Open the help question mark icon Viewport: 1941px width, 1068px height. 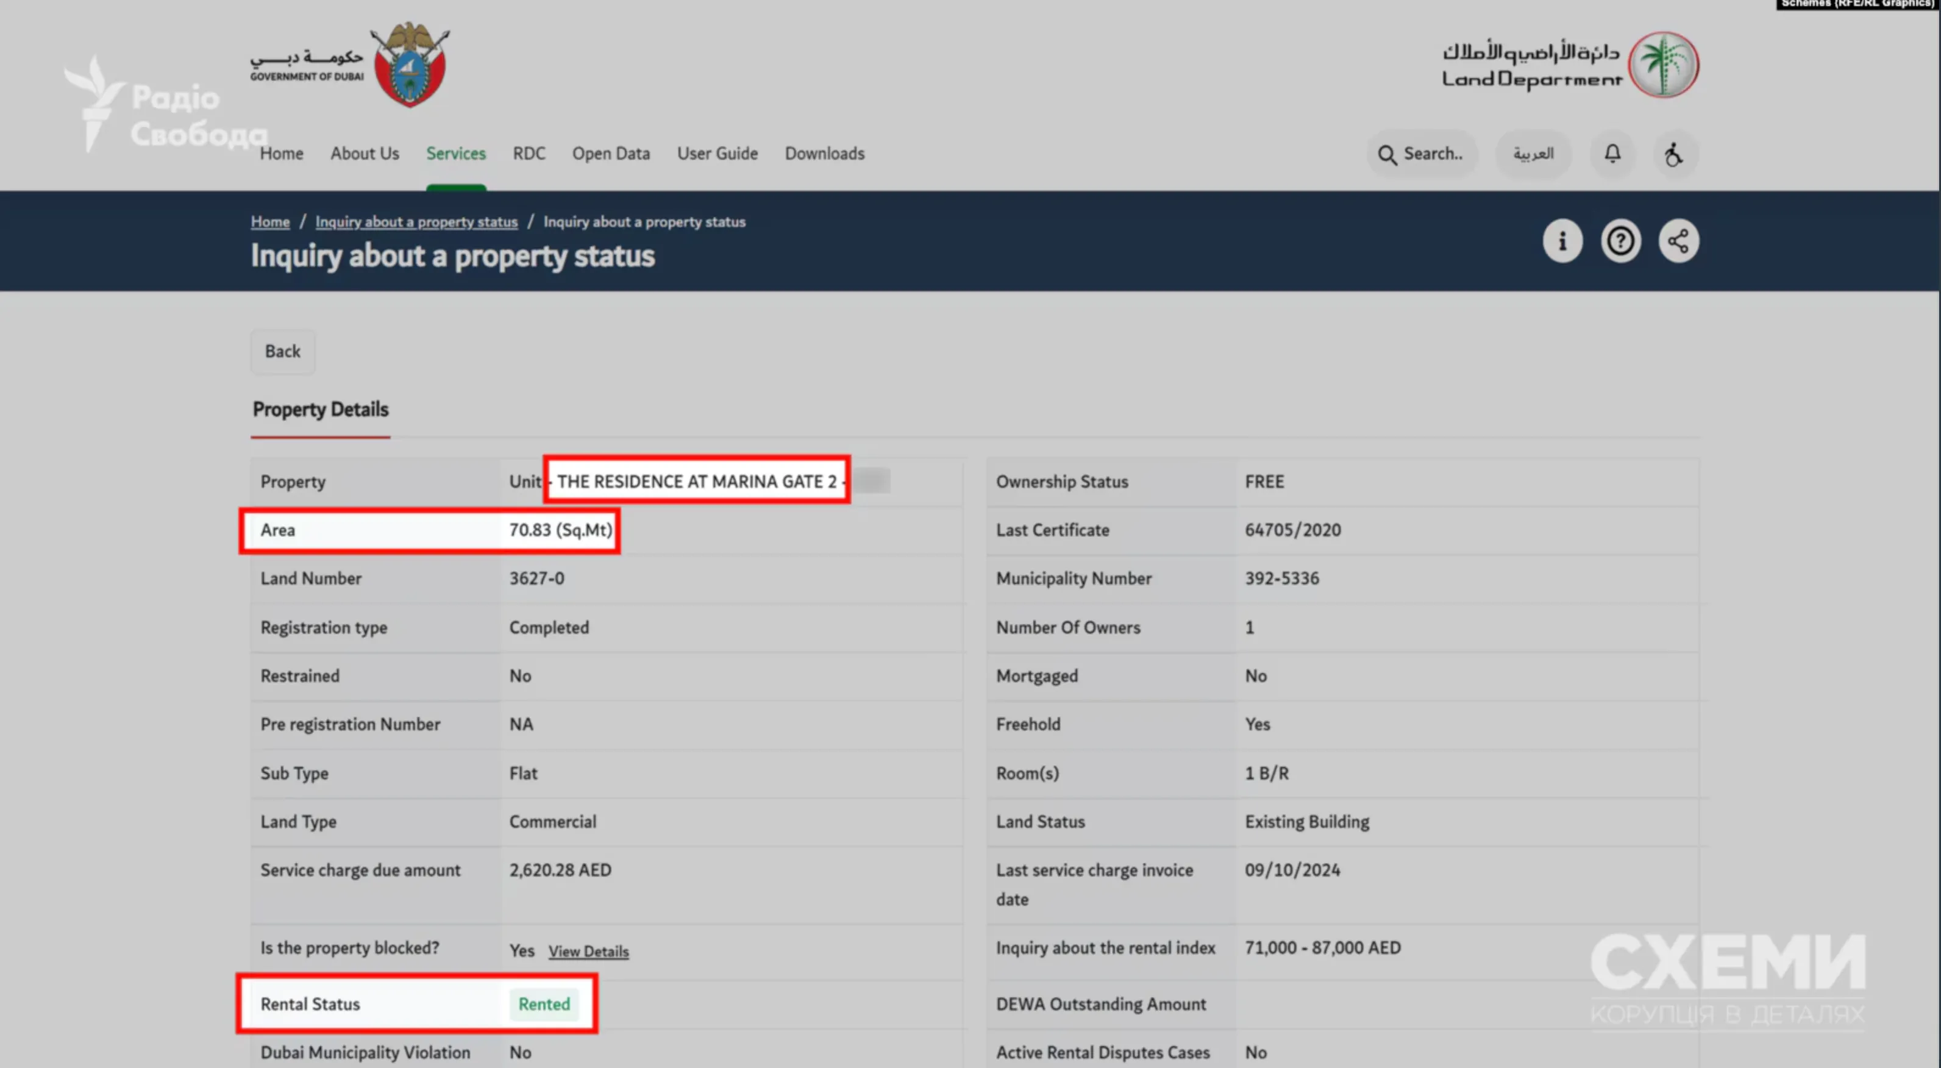(x=1620, y=241)
